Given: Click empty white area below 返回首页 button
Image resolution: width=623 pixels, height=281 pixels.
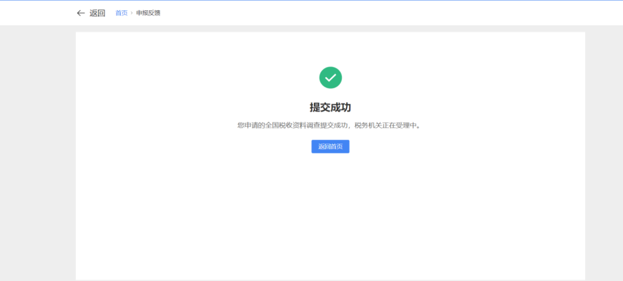Looking at the screenshot, I should tap(330, 206).
